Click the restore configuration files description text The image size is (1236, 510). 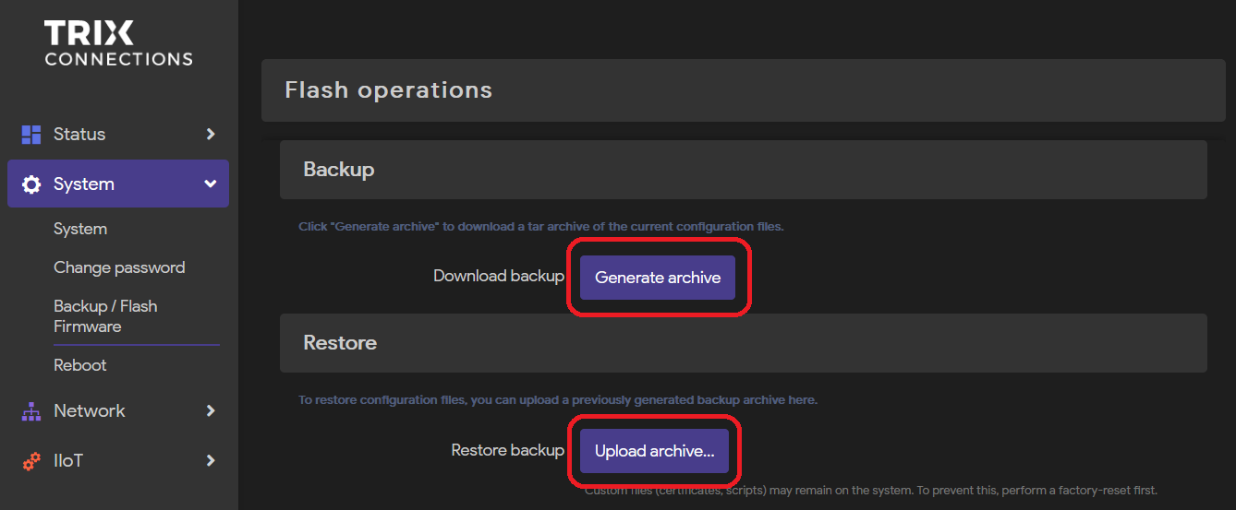(x=558, y=400)
